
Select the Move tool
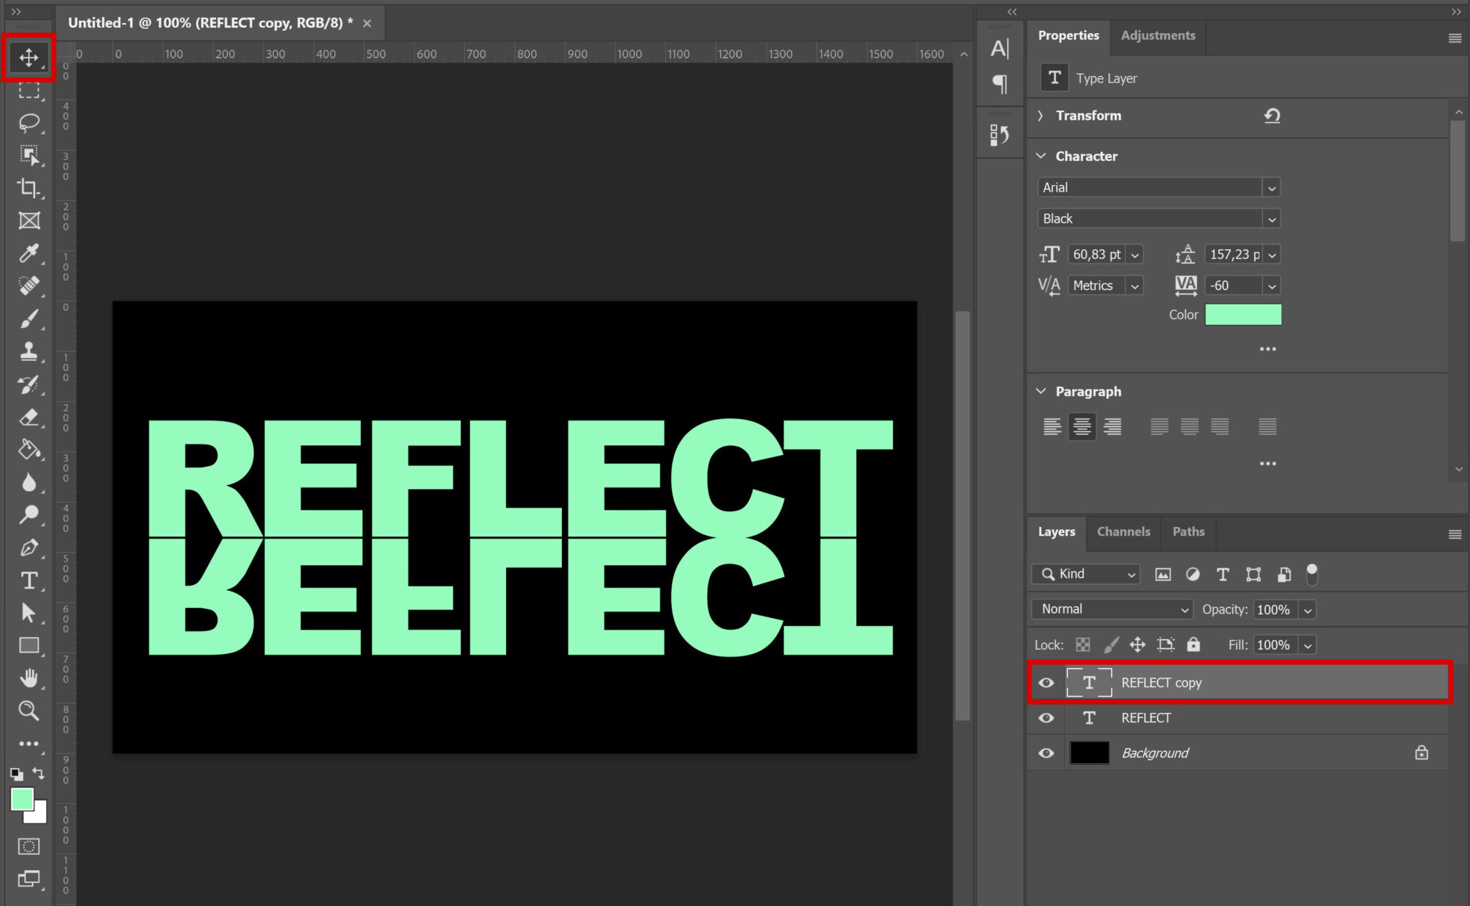[29, 58]
